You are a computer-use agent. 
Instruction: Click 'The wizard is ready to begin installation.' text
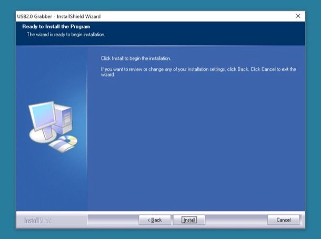coord(66,35)
